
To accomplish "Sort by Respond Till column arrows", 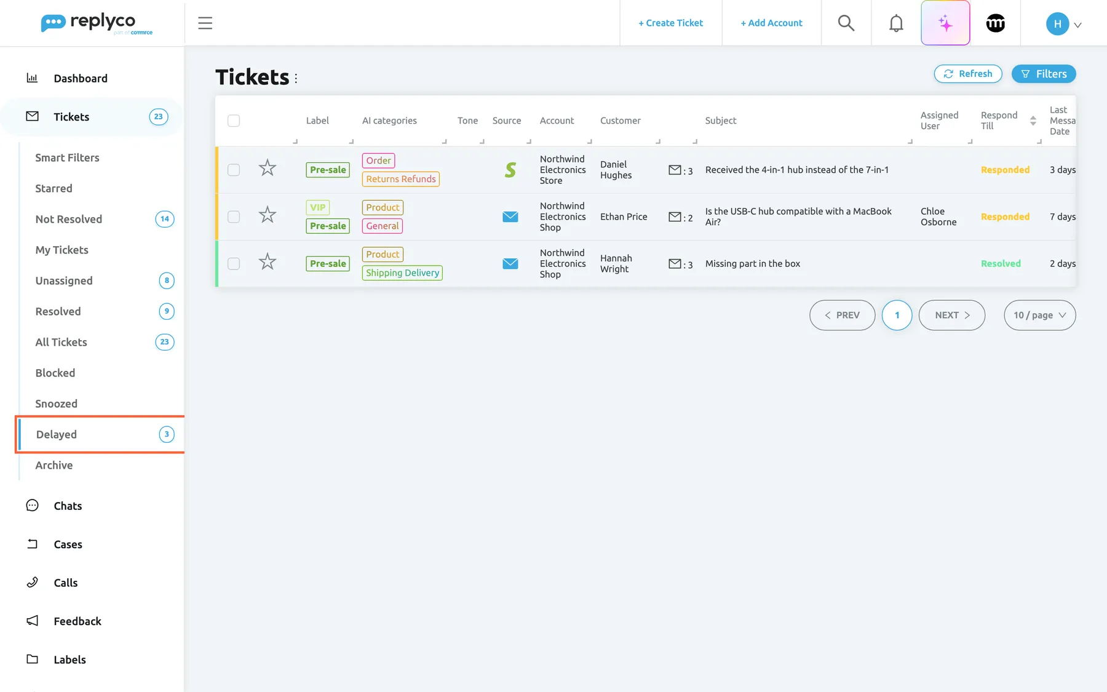I will (x=1033, y=121).
